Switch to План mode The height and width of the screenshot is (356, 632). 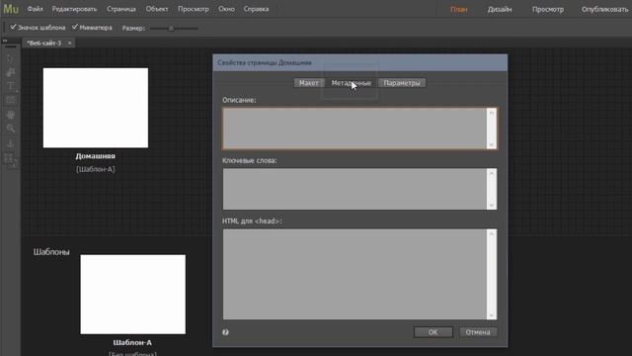(x=458, y=9)
